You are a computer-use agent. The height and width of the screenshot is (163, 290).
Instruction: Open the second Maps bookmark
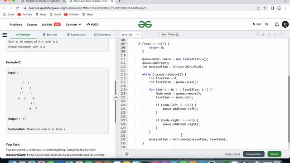(87, 14)
